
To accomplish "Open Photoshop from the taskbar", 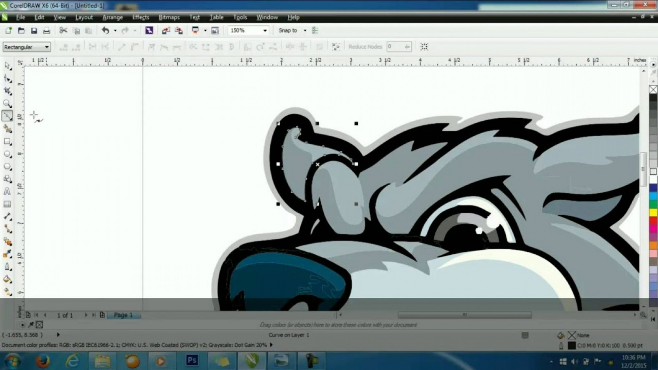I will pyautogui.click(x=192, y=361).
